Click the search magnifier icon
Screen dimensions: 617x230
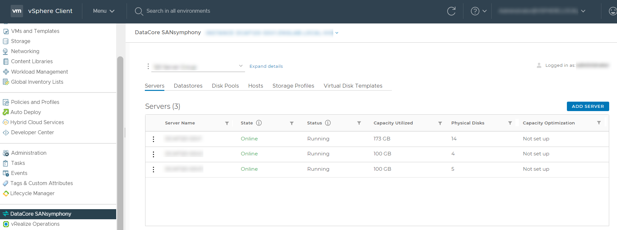139,11
